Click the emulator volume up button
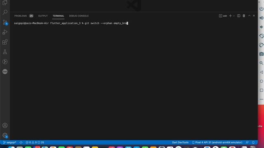Image resolution: width=264 pixels, height=148 pixels. tap(262, 18)
